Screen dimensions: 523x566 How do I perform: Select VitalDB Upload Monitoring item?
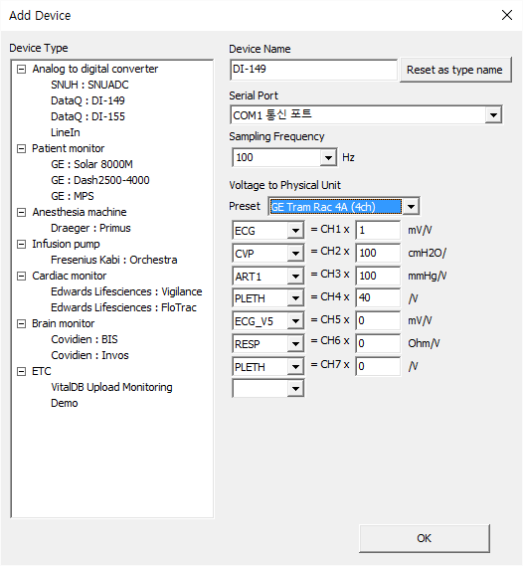coord(111,387)
